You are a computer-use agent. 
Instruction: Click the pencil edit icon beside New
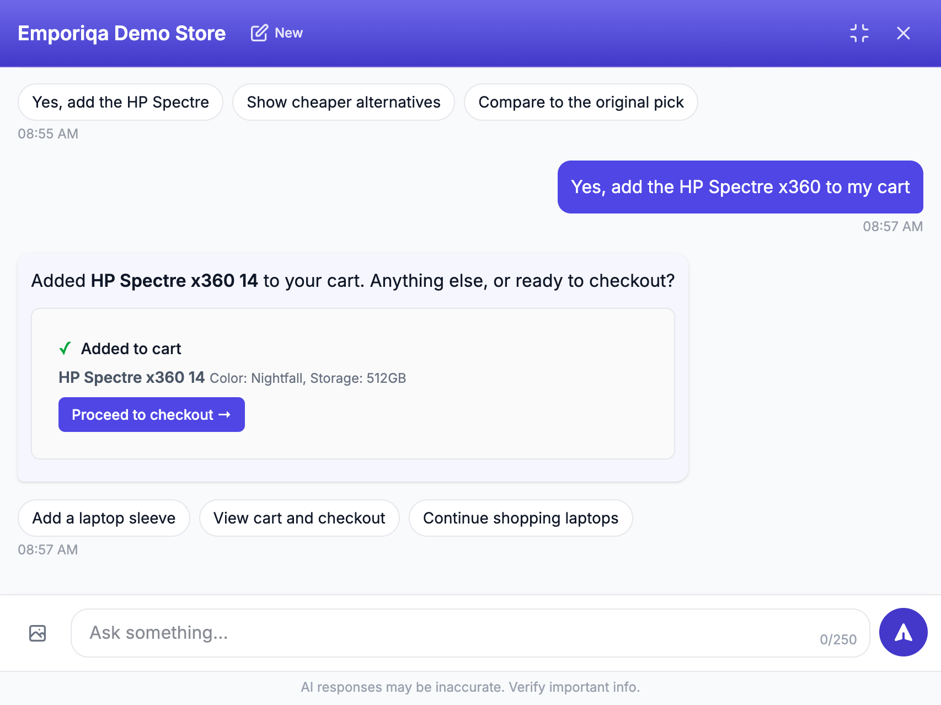pos(259,33)
